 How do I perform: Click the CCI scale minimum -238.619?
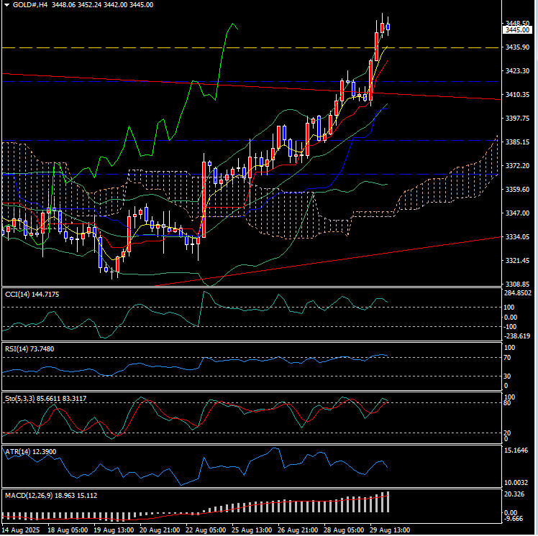coord(517,336)
